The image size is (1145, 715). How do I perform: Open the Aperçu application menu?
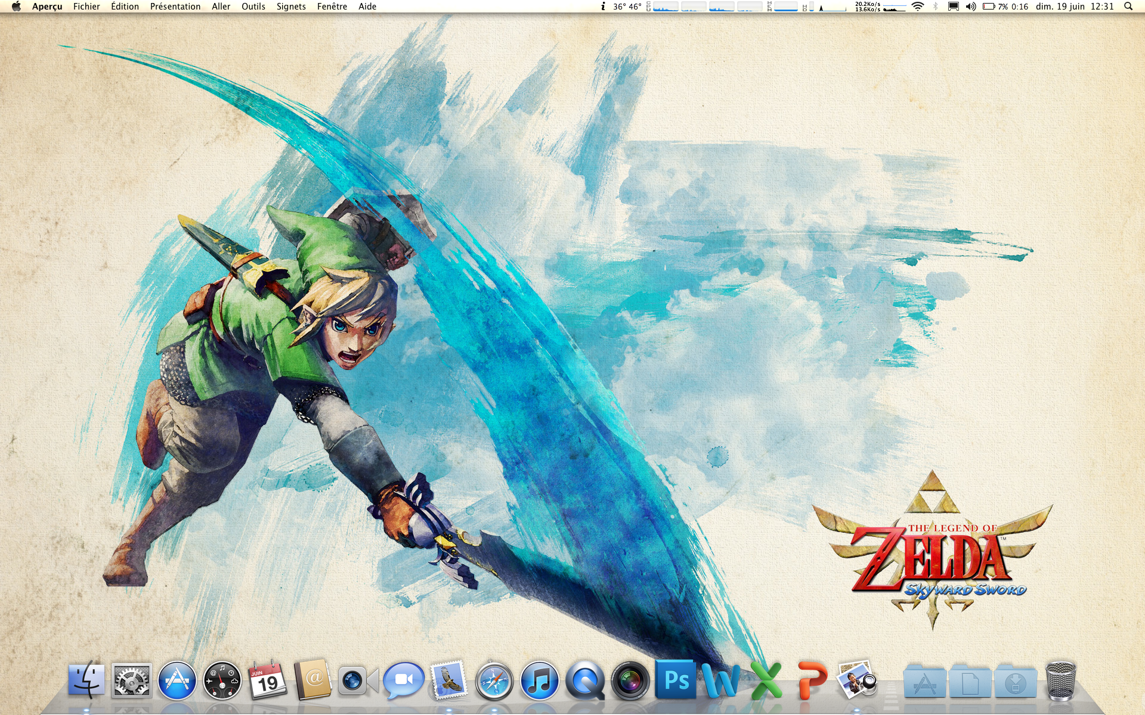[x=47, y=7]
